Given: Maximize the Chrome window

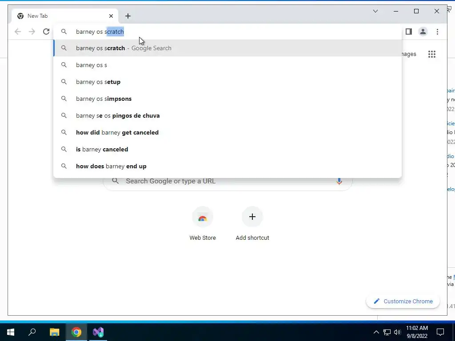Looking at the screenshot, I should (x=416, y=11).
